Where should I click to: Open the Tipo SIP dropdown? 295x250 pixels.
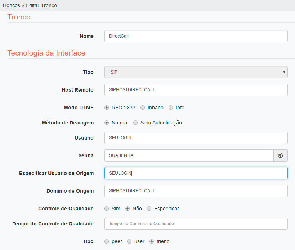tap(196, 72)
